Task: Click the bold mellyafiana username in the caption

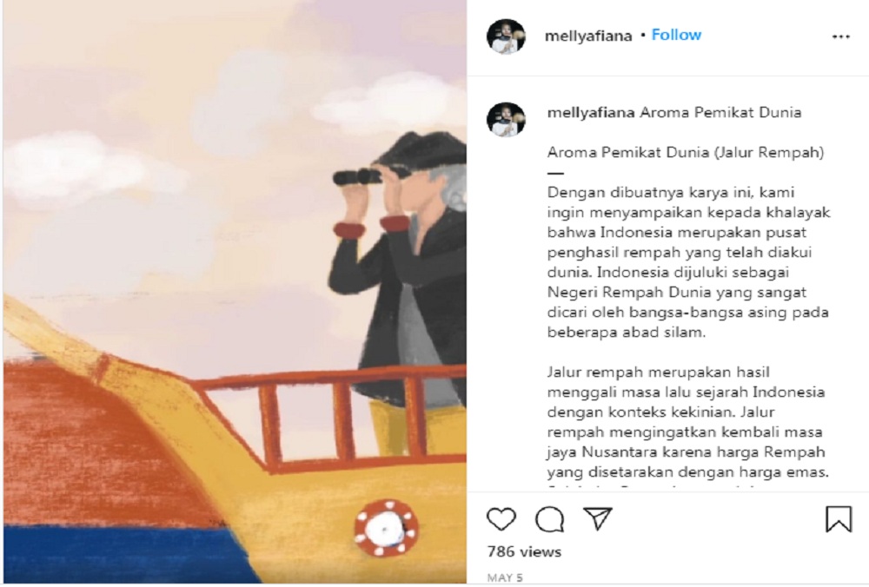Action: click(x=591, y=112)
